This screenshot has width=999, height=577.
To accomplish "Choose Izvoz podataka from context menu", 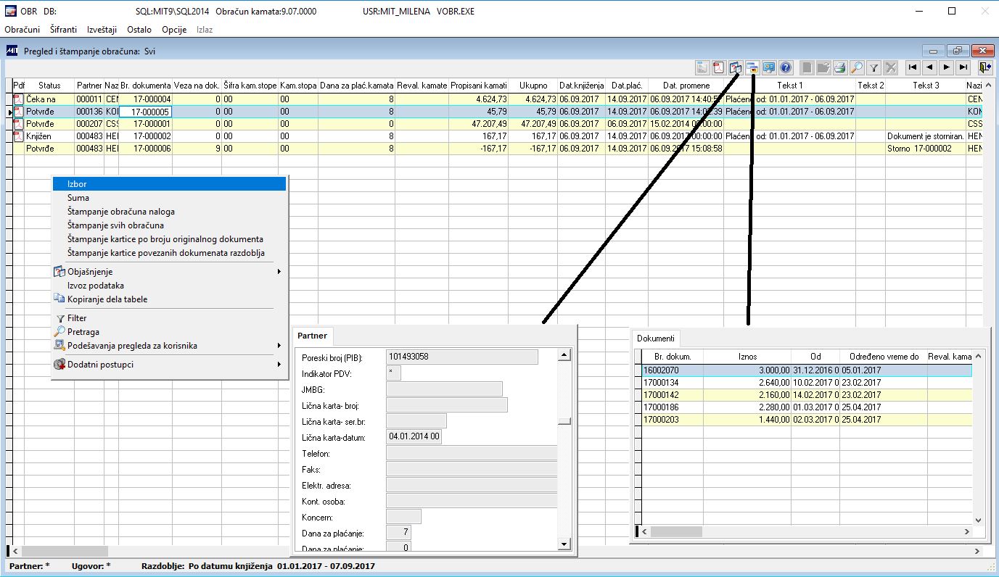I will pos(169,286).
